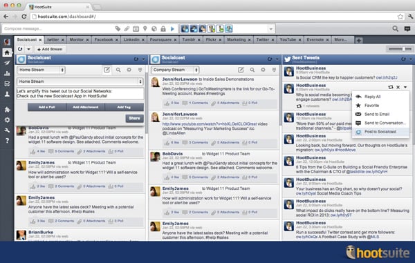The width and height of the screenshot is (415, 263).
Task: Open the Home Stream dropdown in compose panel
Action: [x=80, y=81]
